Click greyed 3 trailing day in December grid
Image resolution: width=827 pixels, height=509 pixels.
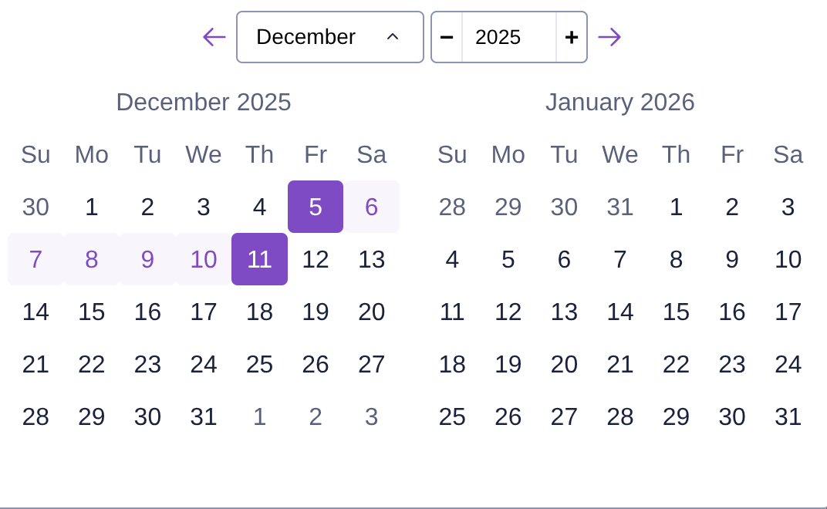pyautogui.click(x=371, y=416)
